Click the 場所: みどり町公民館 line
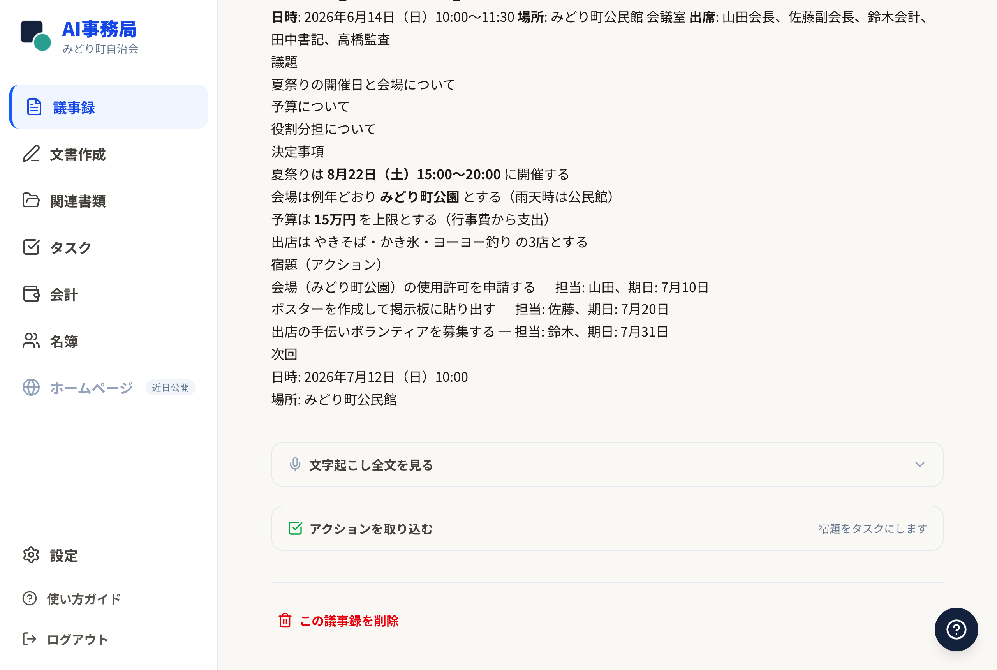 tap(334, 400)
